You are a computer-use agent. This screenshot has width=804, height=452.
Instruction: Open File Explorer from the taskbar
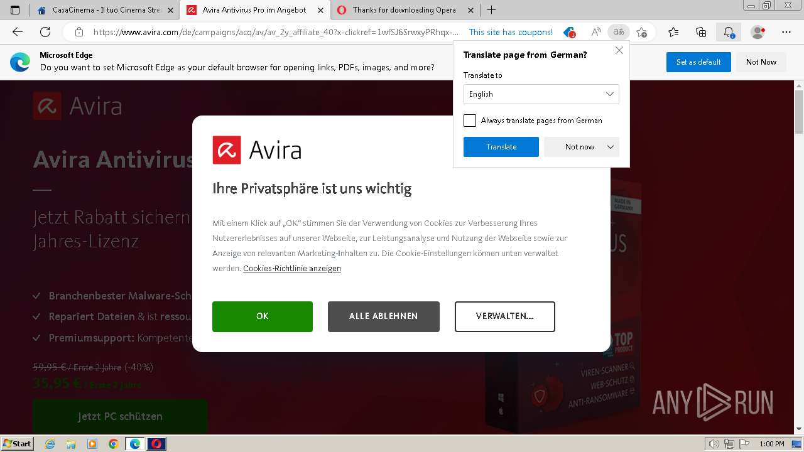71,444
